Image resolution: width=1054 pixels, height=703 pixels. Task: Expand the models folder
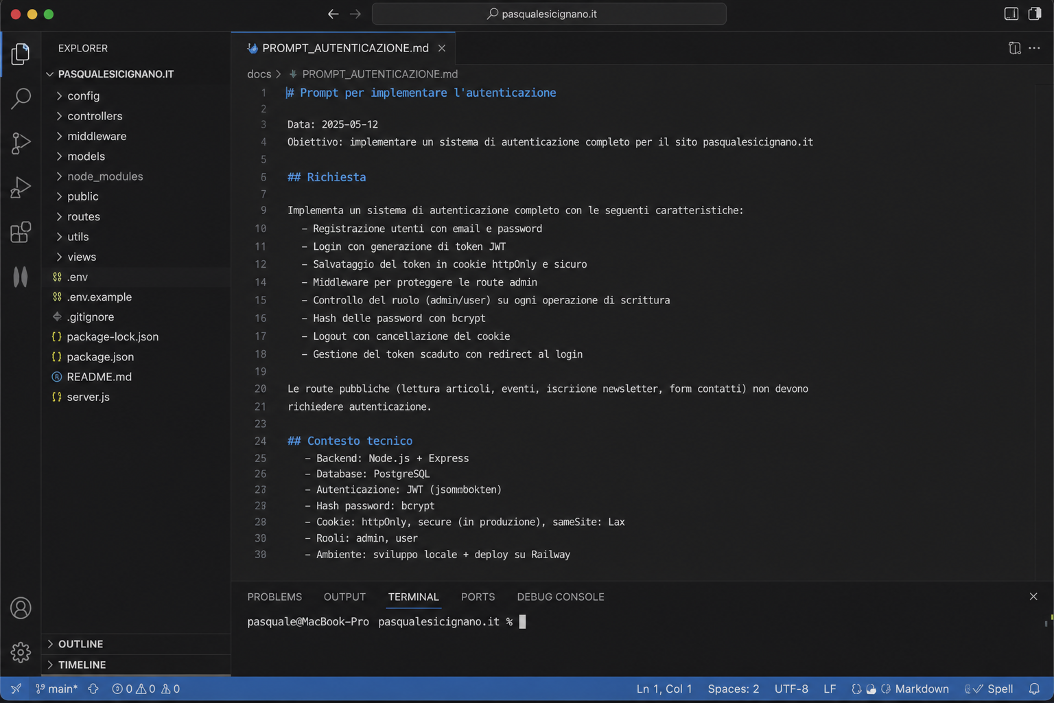tap(136, 157)
